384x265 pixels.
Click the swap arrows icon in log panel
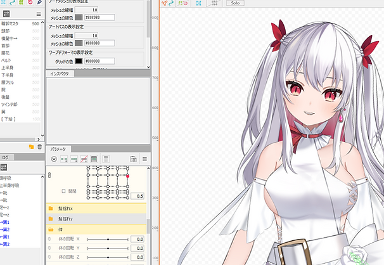pyautogui.click(x=4, y=167)
